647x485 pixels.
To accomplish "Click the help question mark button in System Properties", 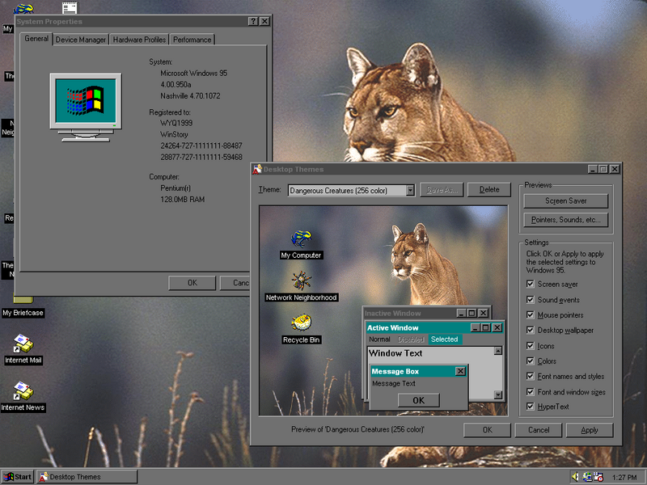I will [253, 21].
